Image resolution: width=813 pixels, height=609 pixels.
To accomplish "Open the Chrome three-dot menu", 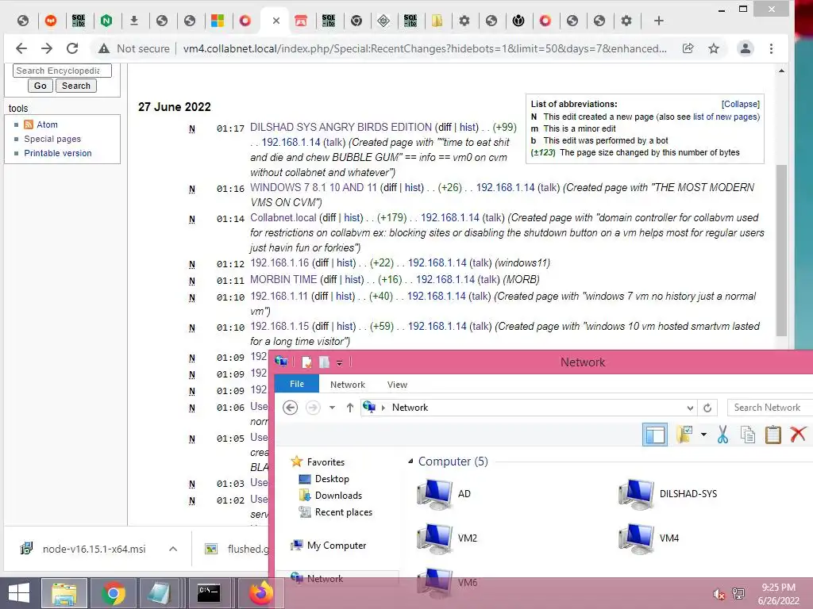I will coord(771,48).
